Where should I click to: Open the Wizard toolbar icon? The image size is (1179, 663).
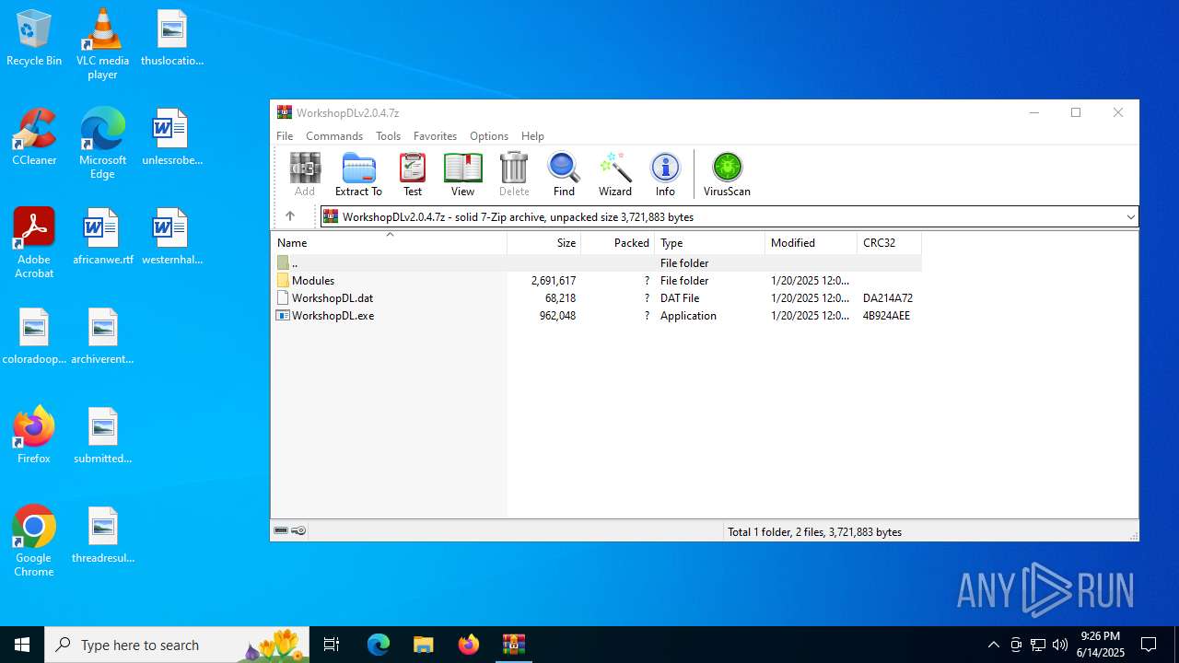click(x=615, y=174)
